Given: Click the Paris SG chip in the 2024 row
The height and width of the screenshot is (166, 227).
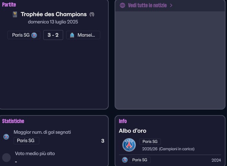Looking at the screenshot, I should (x=140, y=160).
